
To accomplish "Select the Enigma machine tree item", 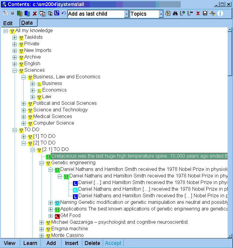I will point(69,229).
